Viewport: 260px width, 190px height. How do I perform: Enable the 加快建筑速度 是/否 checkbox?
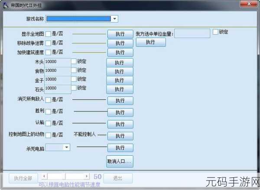pyautogui.click(x=48, y=52)
